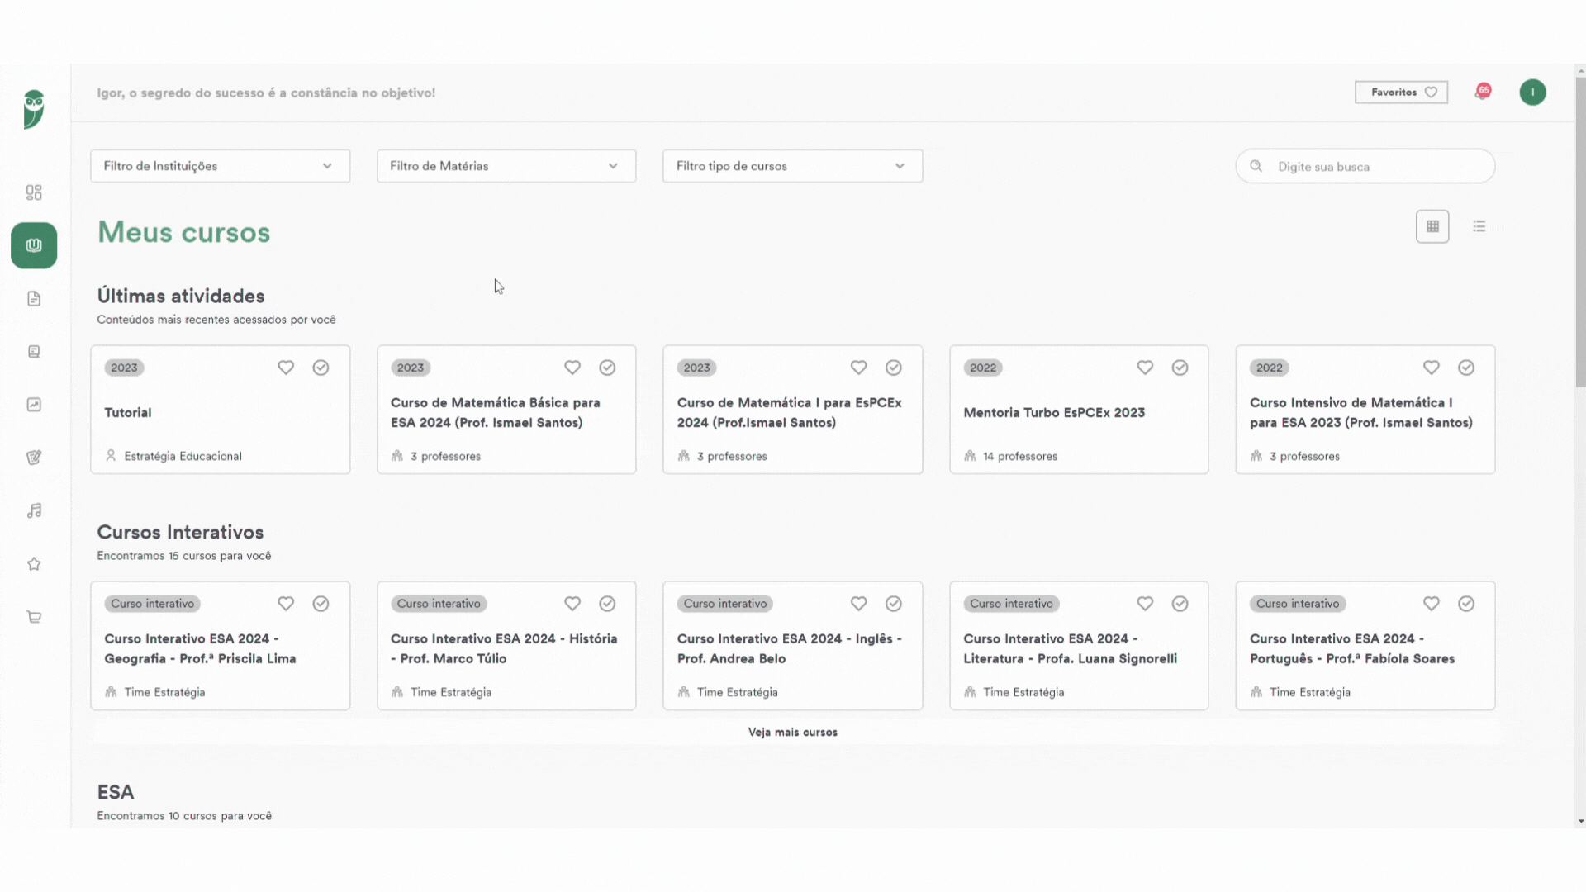
Task: Switch to grid view layout
Action: (x=1432, y=226)
